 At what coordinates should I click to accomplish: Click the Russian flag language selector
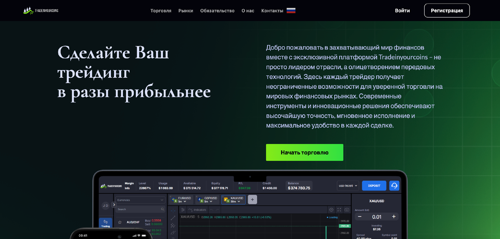(291, 11)
